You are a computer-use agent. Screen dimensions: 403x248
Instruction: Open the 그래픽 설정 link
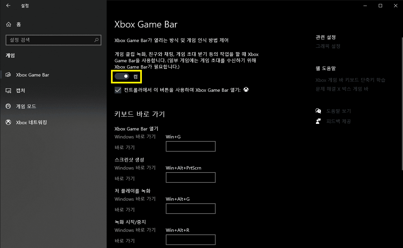(328, 46)
